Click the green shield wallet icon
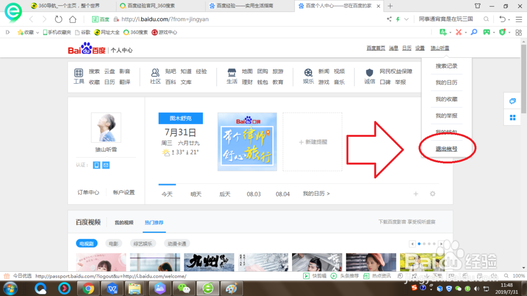This screenshot has width=527, height=296. (x=502, y=32)
